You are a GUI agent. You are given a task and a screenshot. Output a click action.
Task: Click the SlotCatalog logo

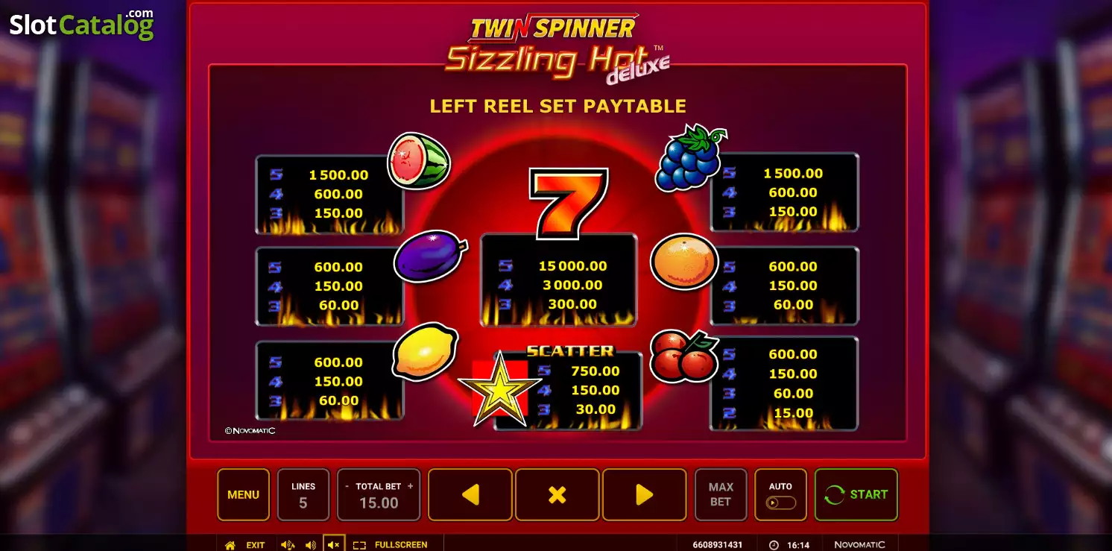pyautogui.click(x=82, y=24)
